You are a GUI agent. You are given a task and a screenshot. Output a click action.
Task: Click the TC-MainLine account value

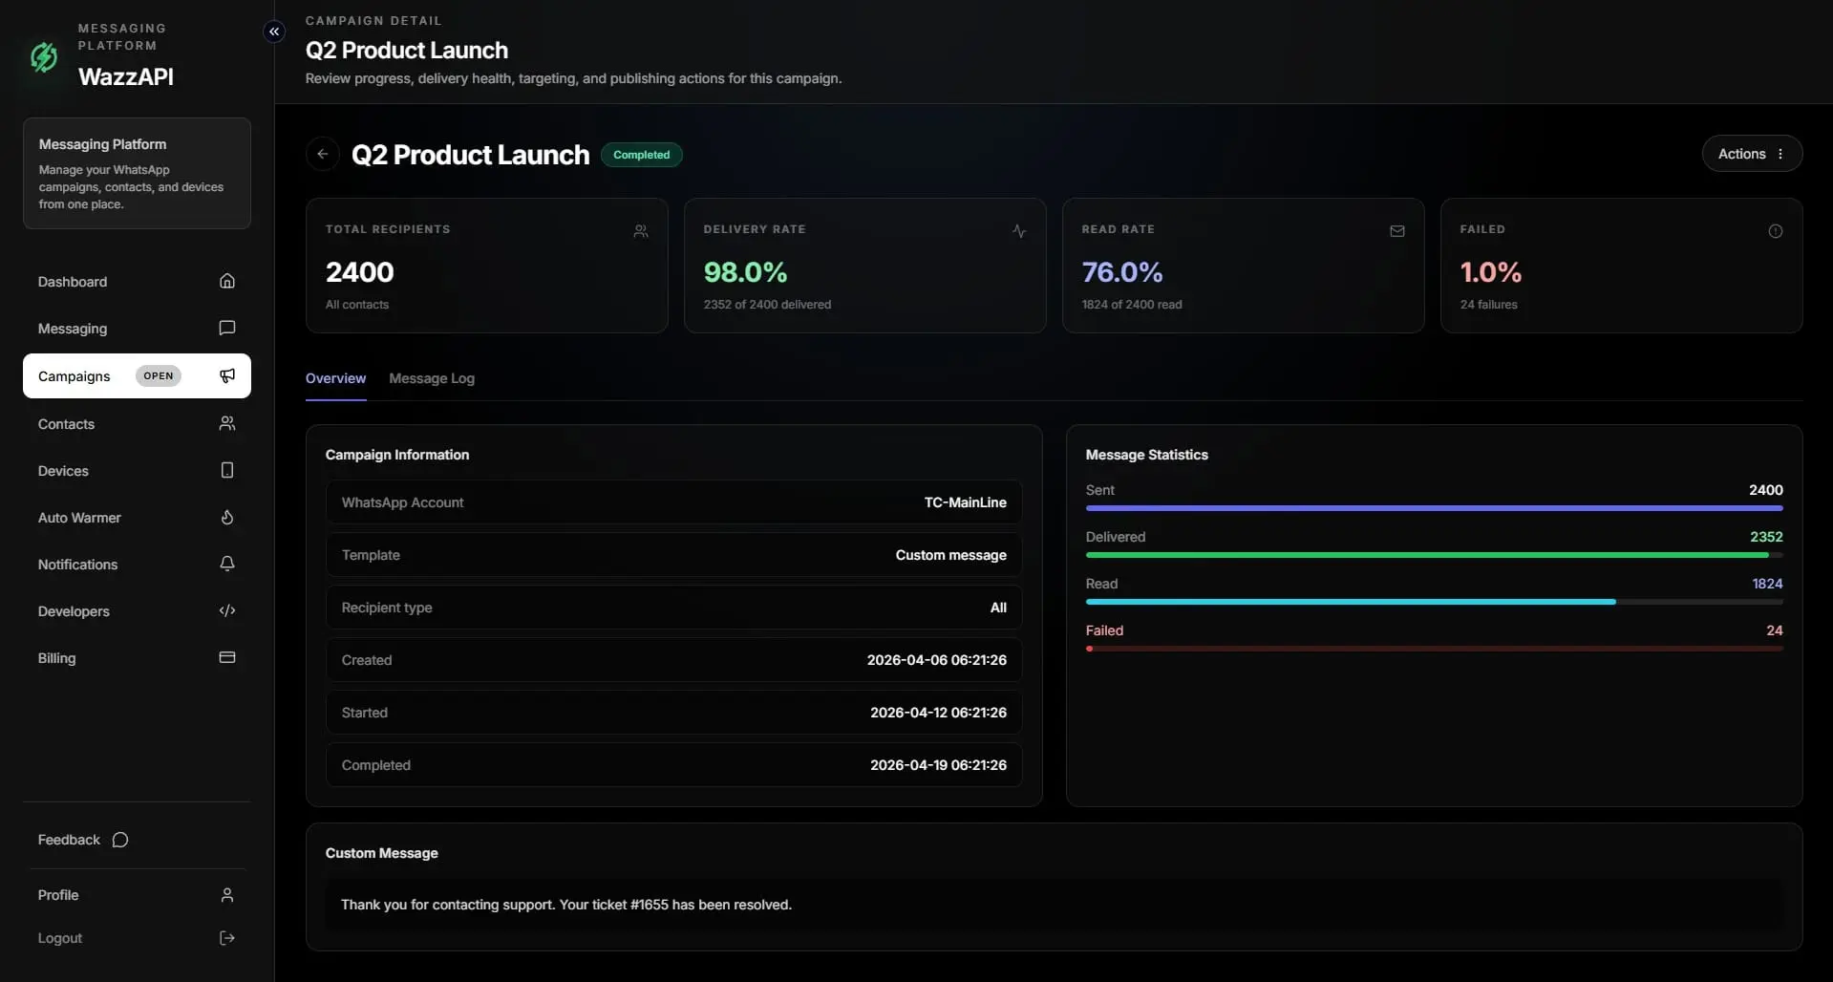[x=965, y=502]
